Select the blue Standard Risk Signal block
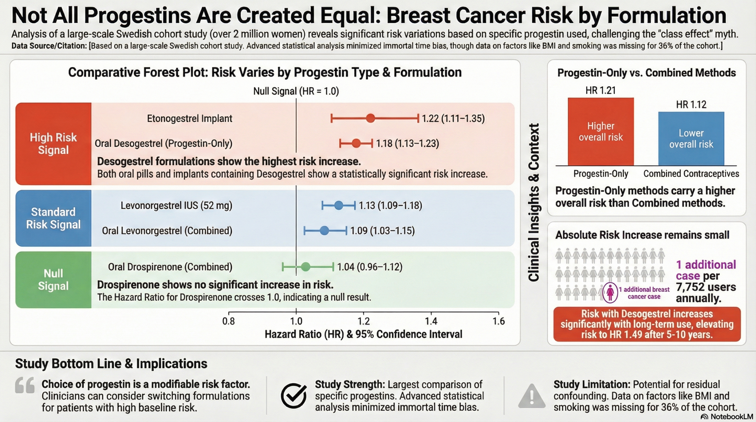Viewport: 756px width, 422px height. click(53, 218)
